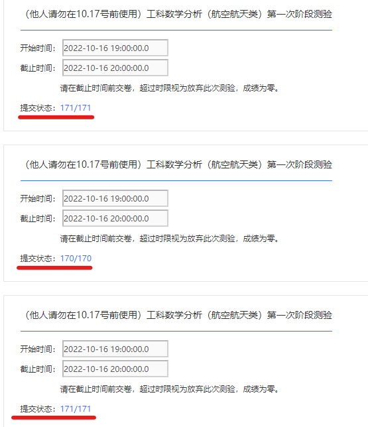The width and height of the screenshot is (368, 427).
Task: Click the 开始时间 label in the top card
Action: [x=38, y=48]
